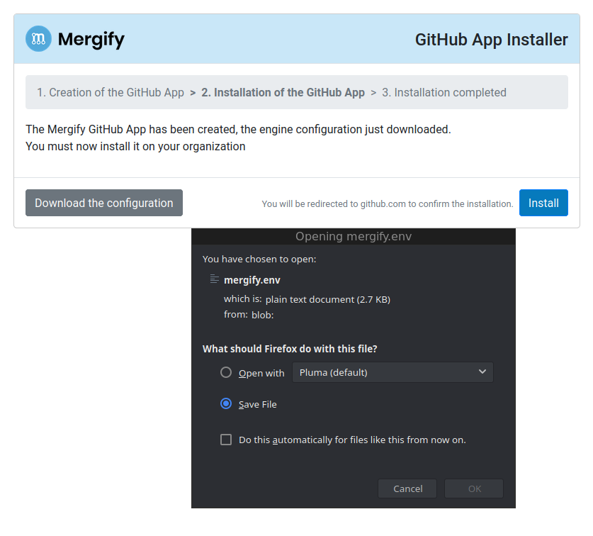Click the Mergify brand name text
The height and width of the screenshot is (536, 593).
click(91, 40)
